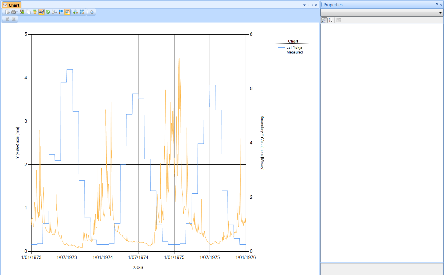Click zoom previous magnifier icon

pos(75,12)
